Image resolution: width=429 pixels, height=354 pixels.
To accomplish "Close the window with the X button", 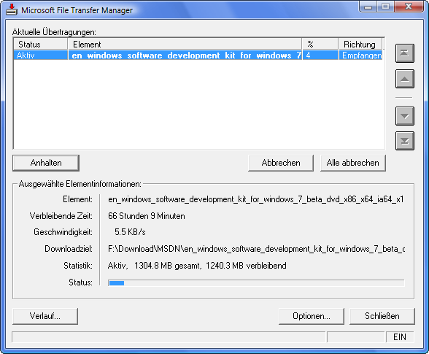I will (409, 7).
